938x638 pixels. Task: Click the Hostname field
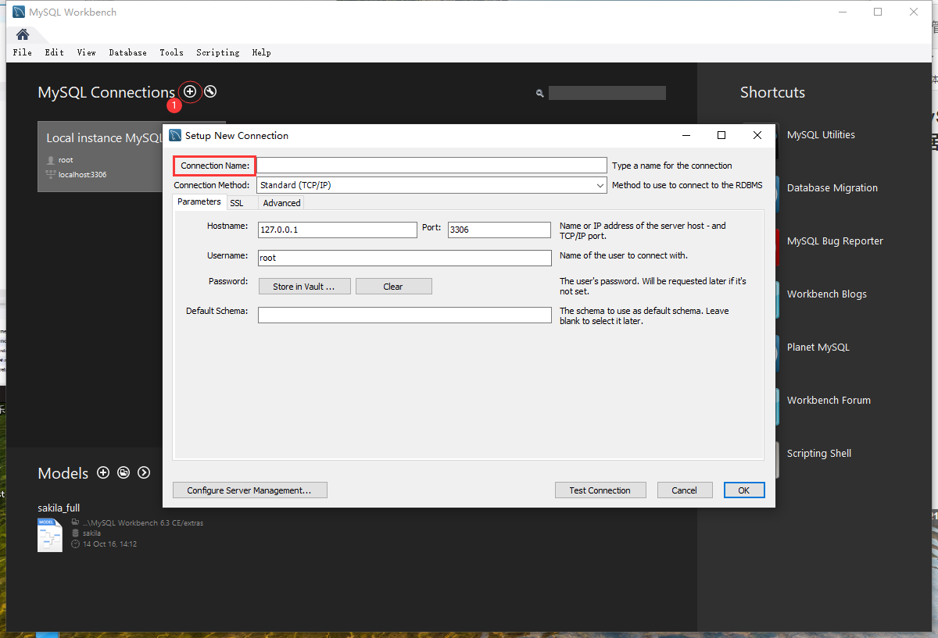click(338, 230)
